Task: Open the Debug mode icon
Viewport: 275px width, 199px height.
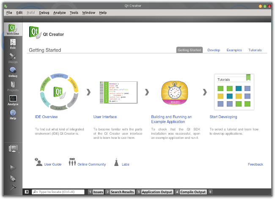Action: point(13,72)
